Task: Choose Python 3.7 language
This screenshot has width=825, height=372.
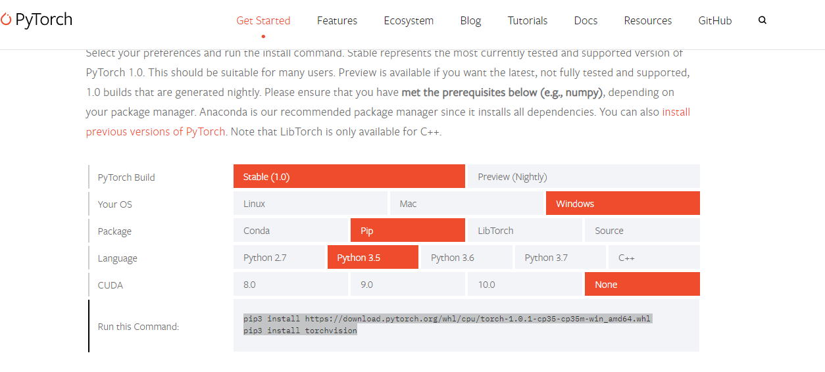Action: [x=561, y=257]
